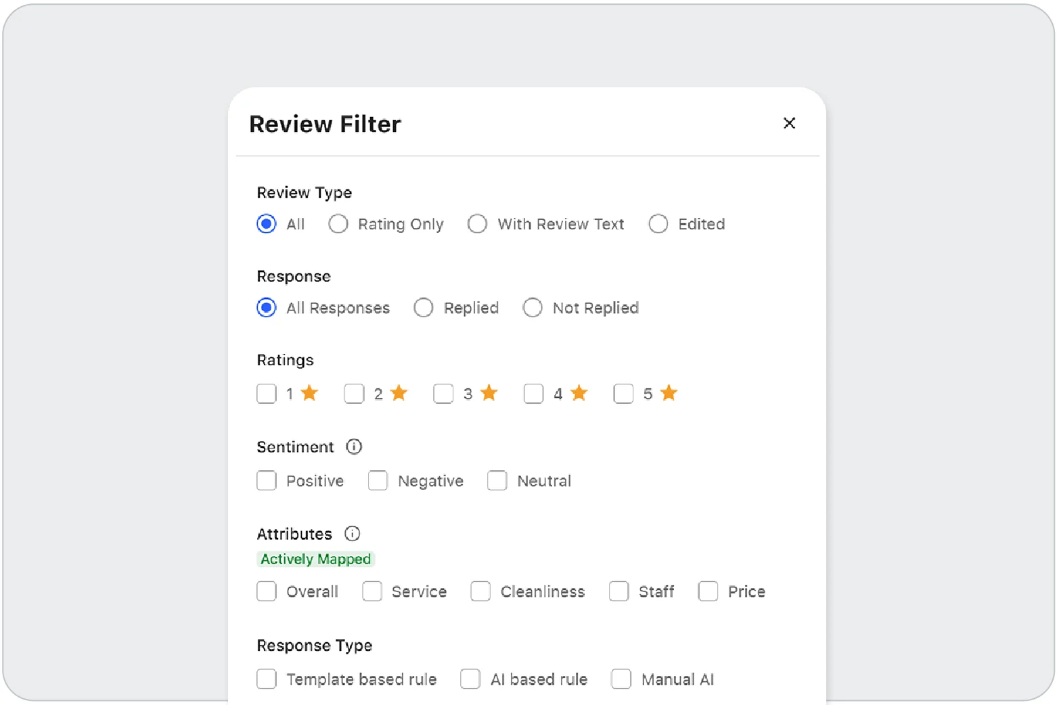This screenshot has height=705, width=1057.
Task: Click the Sentiment info icon
Action: [354, 447]
